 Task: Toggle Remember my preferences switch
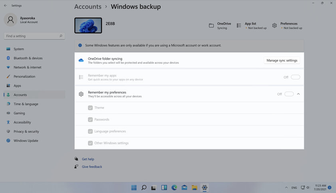coord(289,94)
